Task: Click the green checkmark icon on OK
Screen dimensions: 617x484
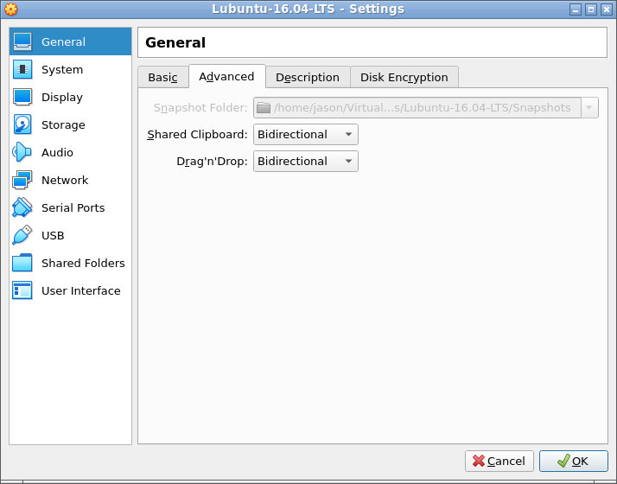Action: [x=563, y=461]
